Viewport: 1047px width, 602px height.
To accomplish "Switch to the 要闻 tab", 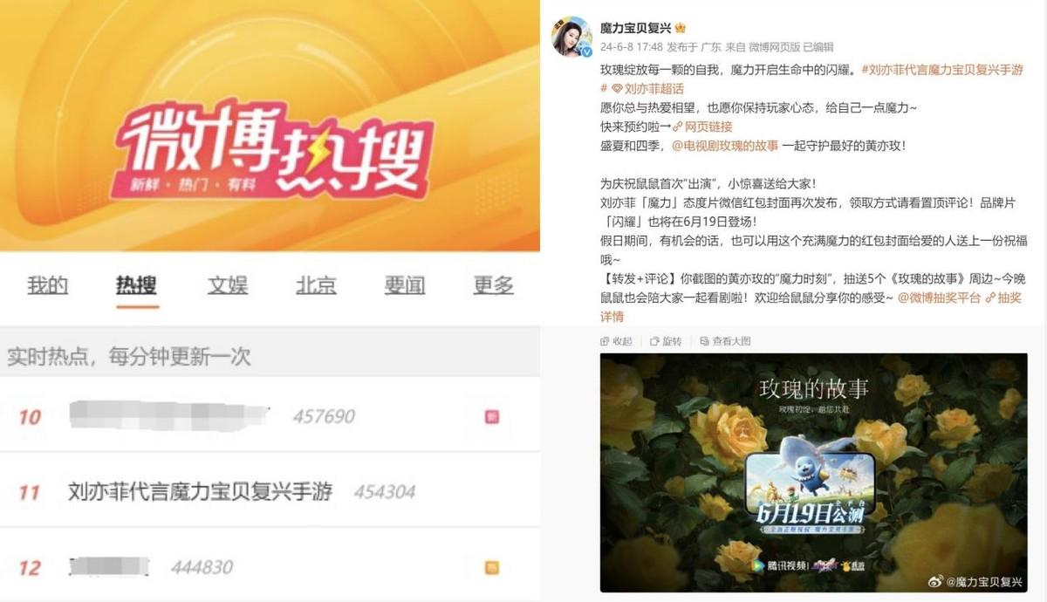I will [405, 284].
